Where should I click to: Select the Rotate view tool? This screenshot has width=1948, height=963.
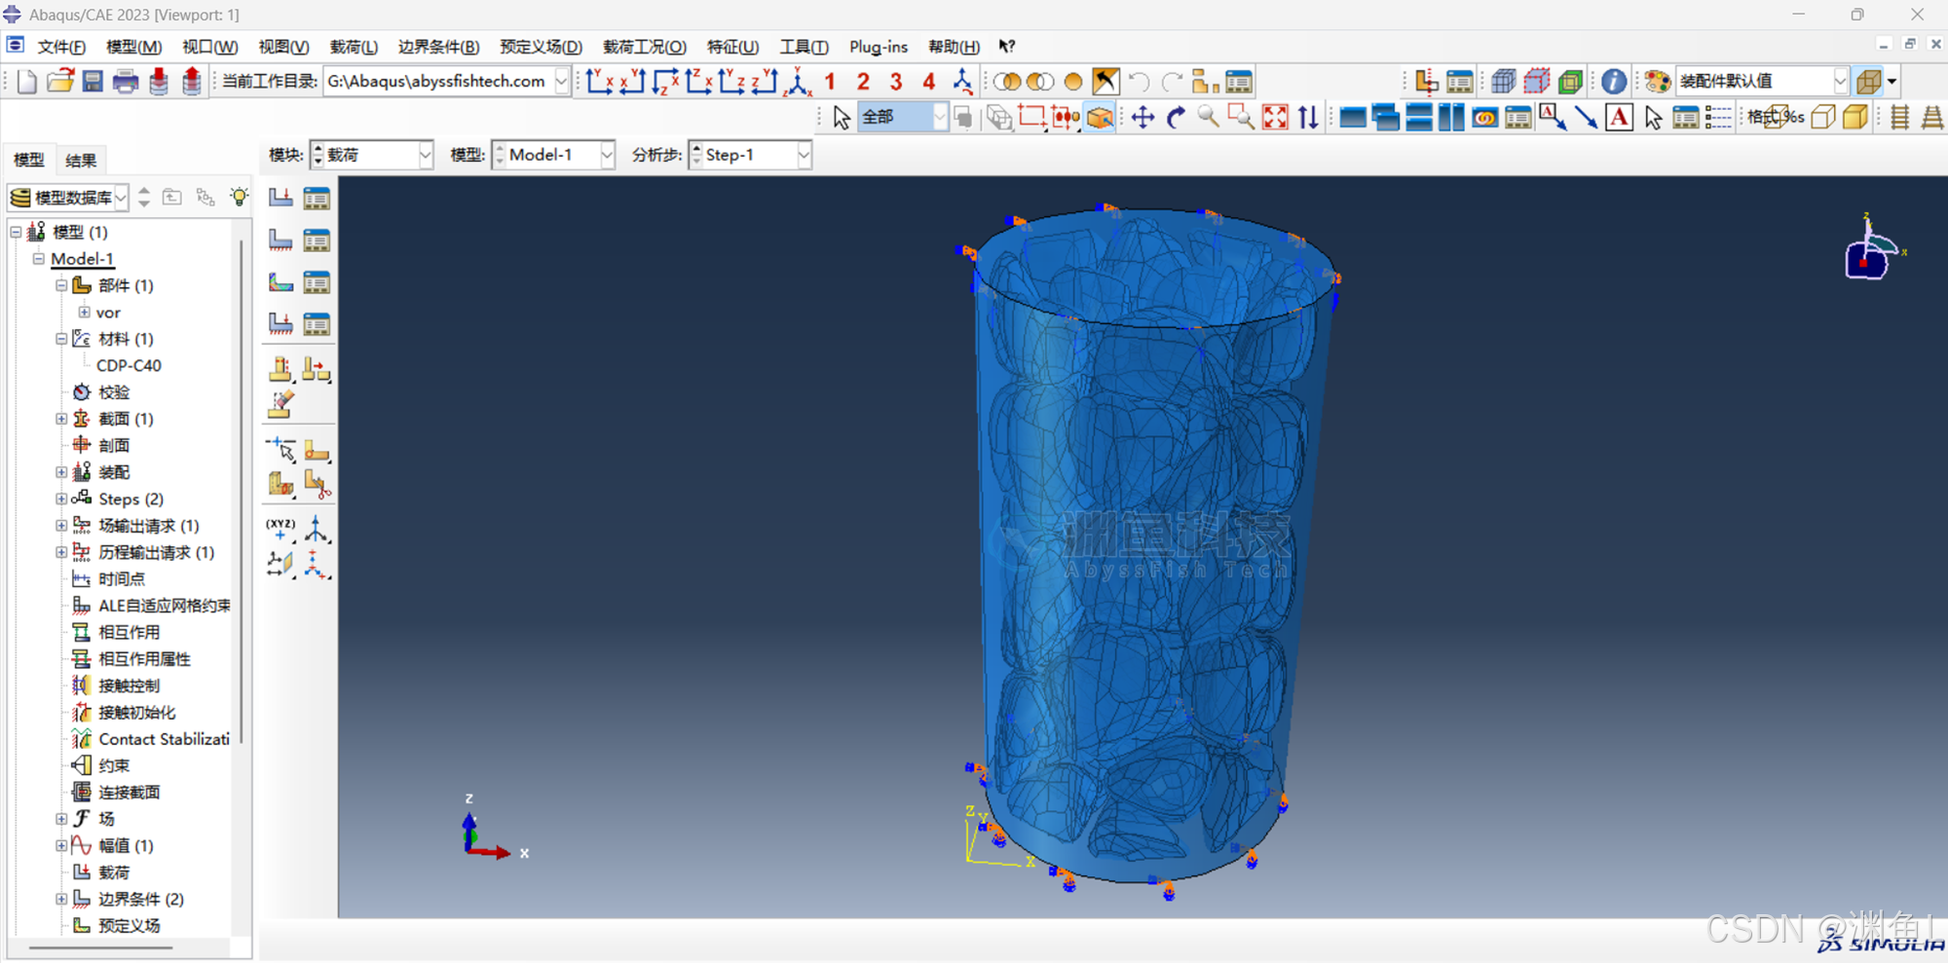(1177, 118)
